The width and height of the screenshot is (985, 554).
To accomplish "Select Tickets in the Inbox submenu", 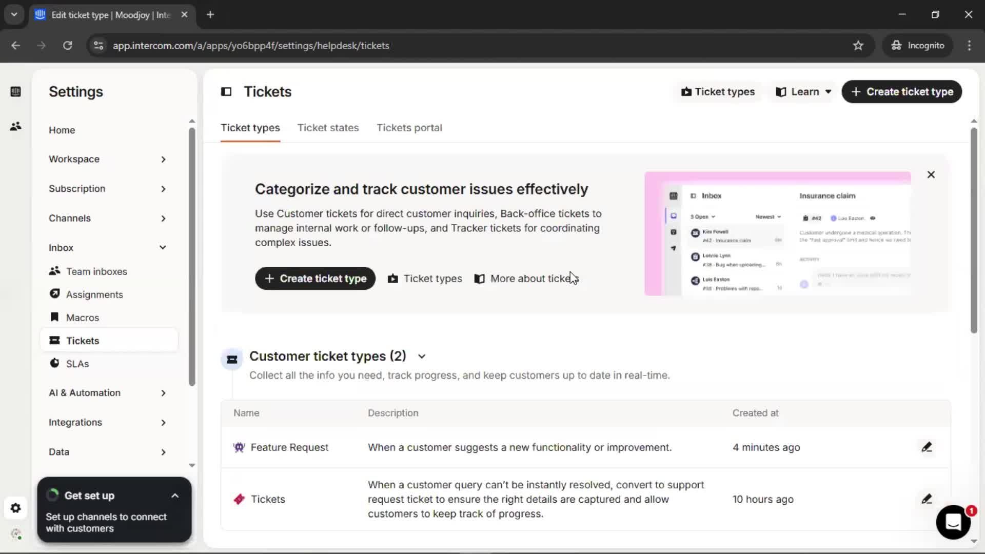I will (109, 341).
